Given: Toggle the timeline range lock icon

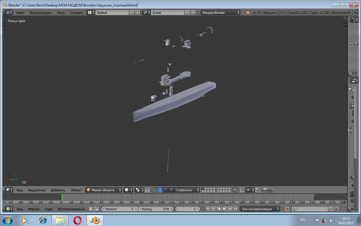Looking at the screenshot, I should [97, 209].
